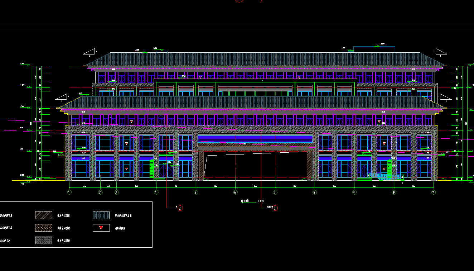The width and height of the screenshot is (474, 271).
Task: Click grid axis bubble number 2
Action: click(100, 192)
